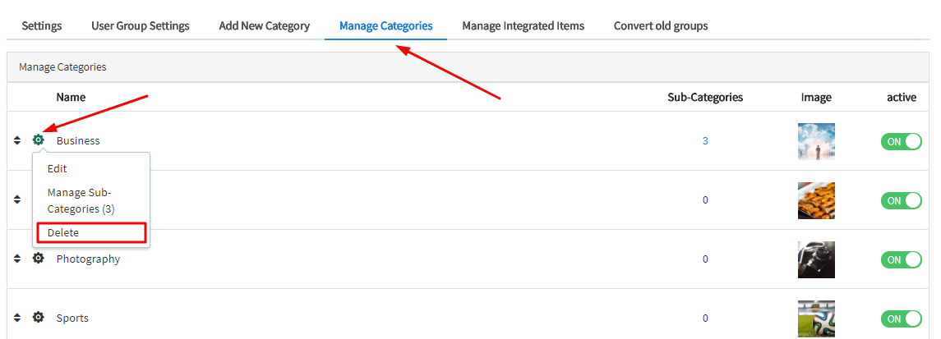
Task: Click the gear icon beside Business
Action: tap(38, 140)
